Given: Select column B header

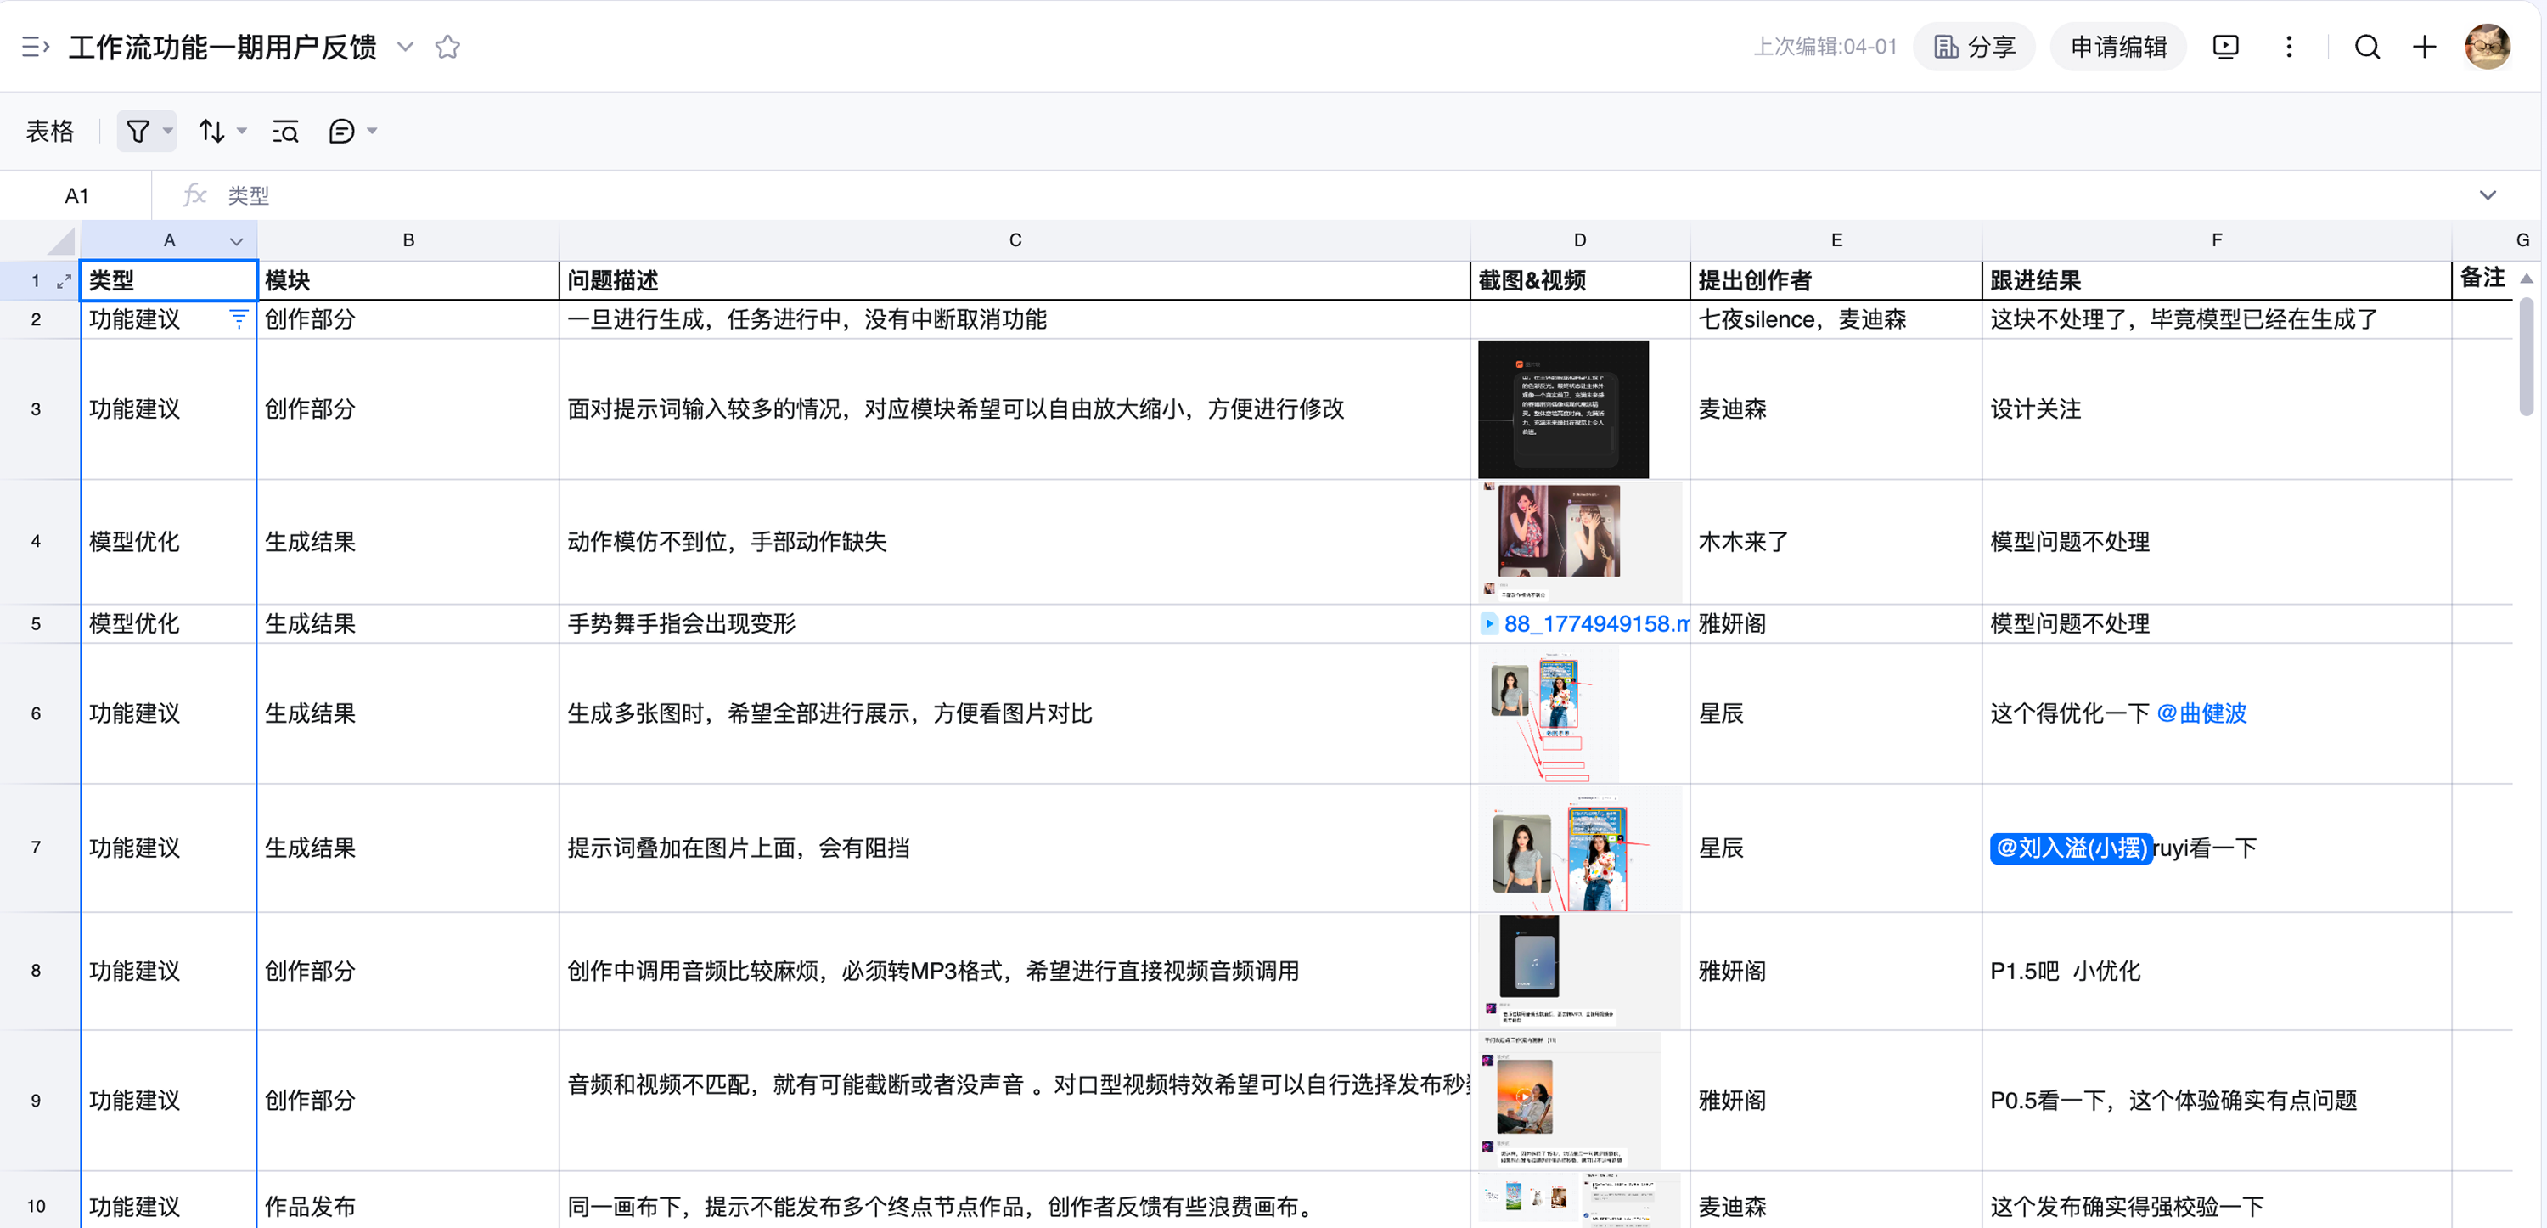Looking at the screenshot, I should click(x=408, y=240).
